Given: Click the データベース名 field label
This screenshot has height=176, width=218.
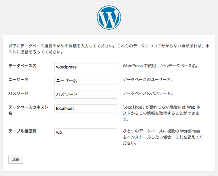Looking at the screenshot, I should point(22,66).
